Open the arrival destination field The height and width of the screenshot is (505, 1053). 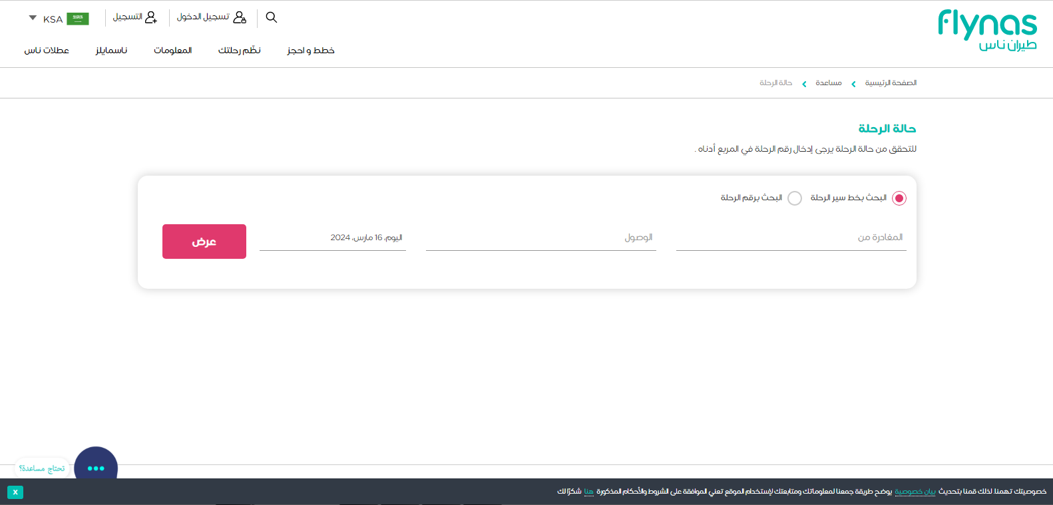tap(540, 238)
